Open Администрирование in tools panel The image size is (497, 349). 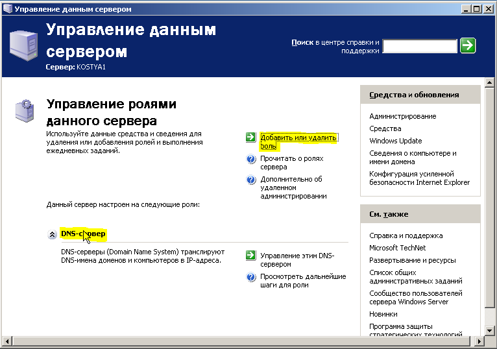pos(402,116)
